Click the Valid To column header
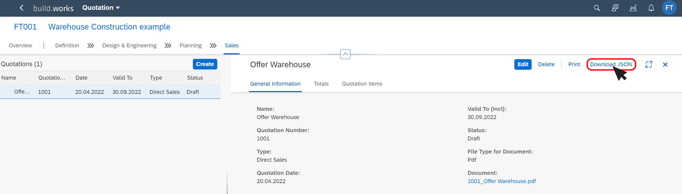The image size is (682, 194). [x=123, y=78]
